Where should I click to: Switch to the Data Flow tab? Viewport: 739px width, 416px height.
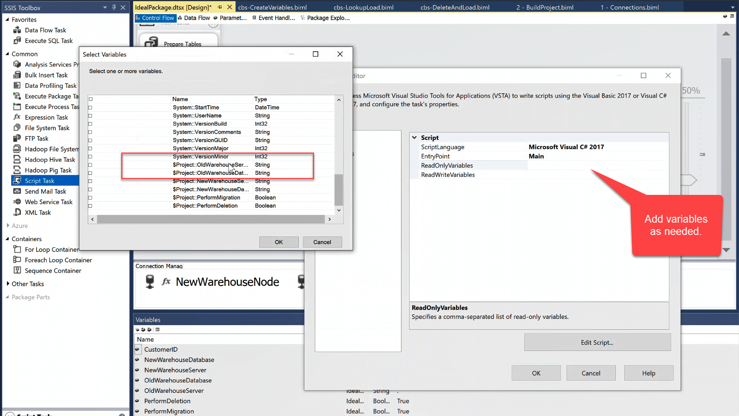point(194,18)
